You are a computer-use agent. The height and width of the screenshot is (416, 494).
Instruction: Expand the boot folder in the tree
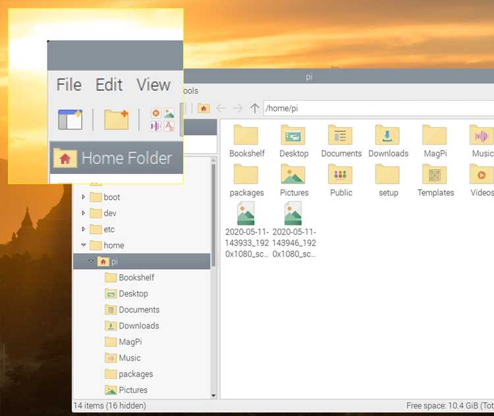83,197
